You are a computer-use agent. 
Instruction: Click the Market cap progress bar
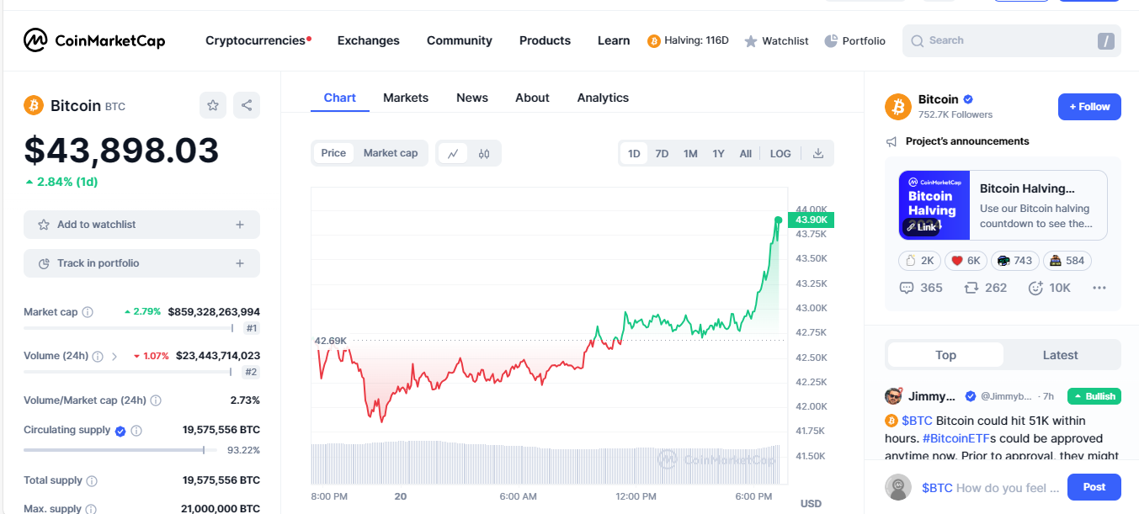point(129,328)
